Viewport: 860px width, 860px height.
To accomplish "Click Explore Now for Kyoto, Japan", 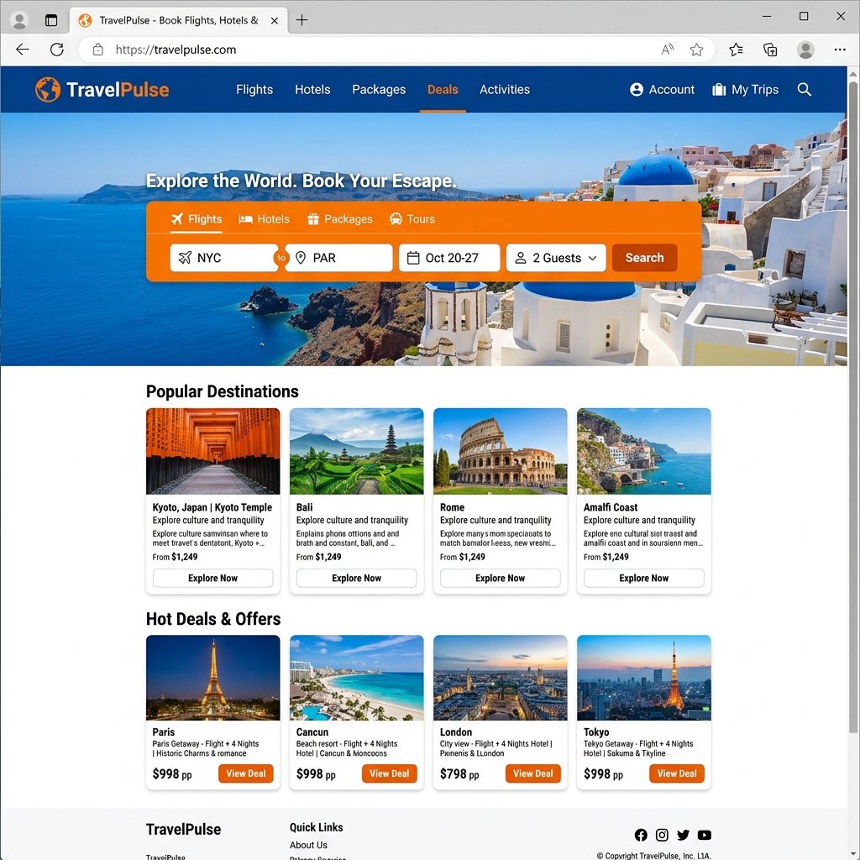I will coord(212,578).
